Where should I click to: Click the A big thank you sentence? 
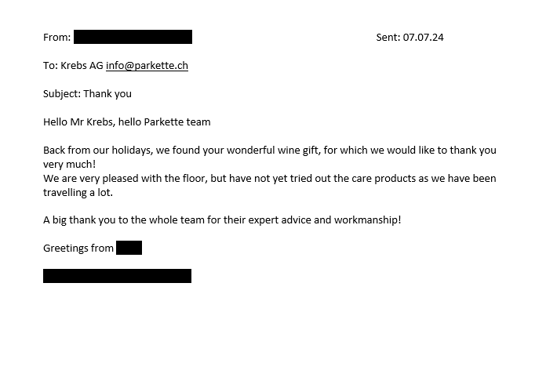click(222, 220)
